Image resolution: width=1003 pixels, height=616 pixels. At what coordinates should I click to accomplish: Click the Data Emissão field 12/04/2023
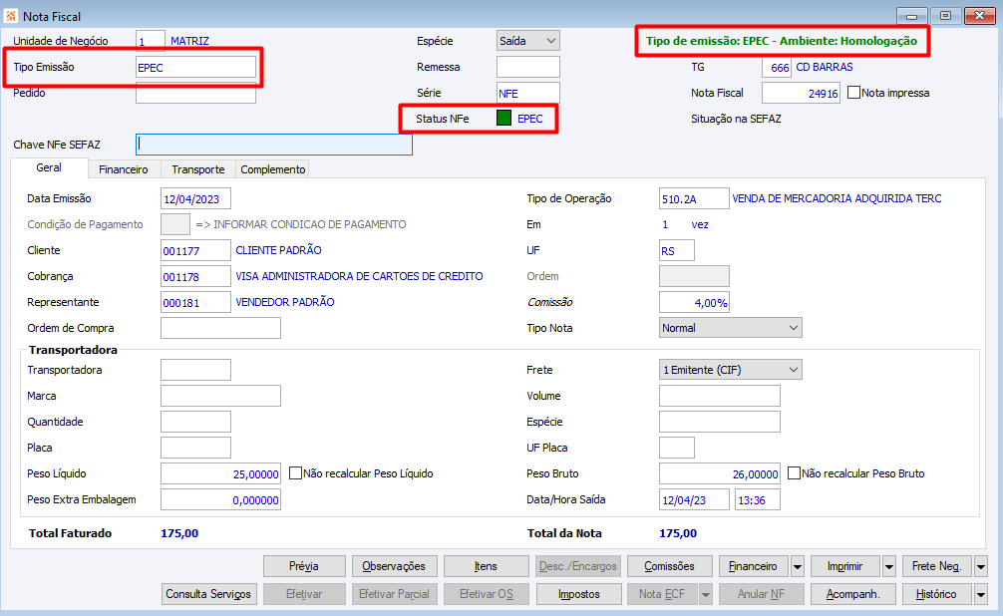click(x=195, y=199)
